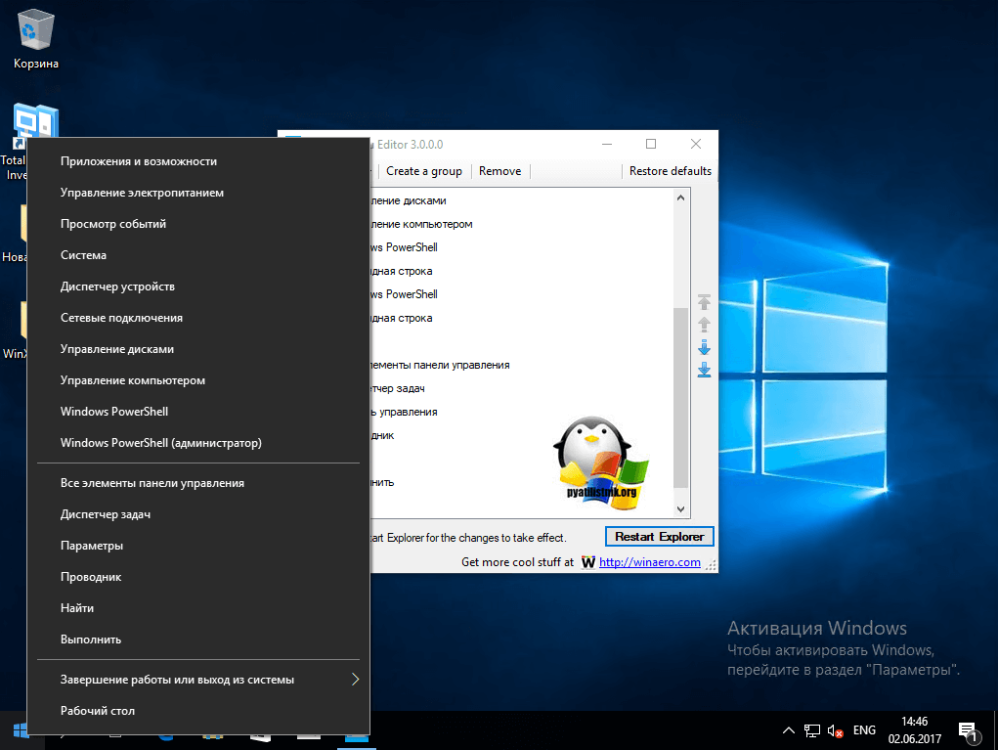Viewport: 998px width, 750px height.
Task: Open the network tray icon
Action: (x=812, y=730)
